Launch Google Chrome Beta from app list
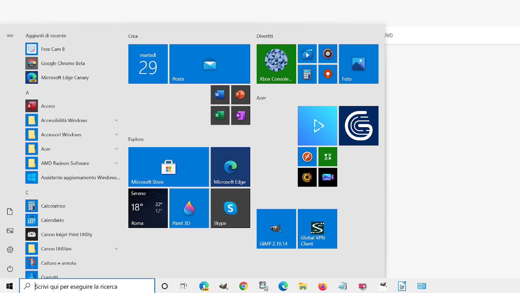This screenshot has width=520, height=293. point(73,63)
